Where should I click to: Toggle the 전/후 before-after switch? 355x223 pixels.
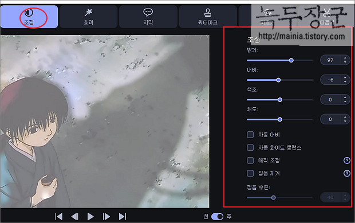coord(217,217)
